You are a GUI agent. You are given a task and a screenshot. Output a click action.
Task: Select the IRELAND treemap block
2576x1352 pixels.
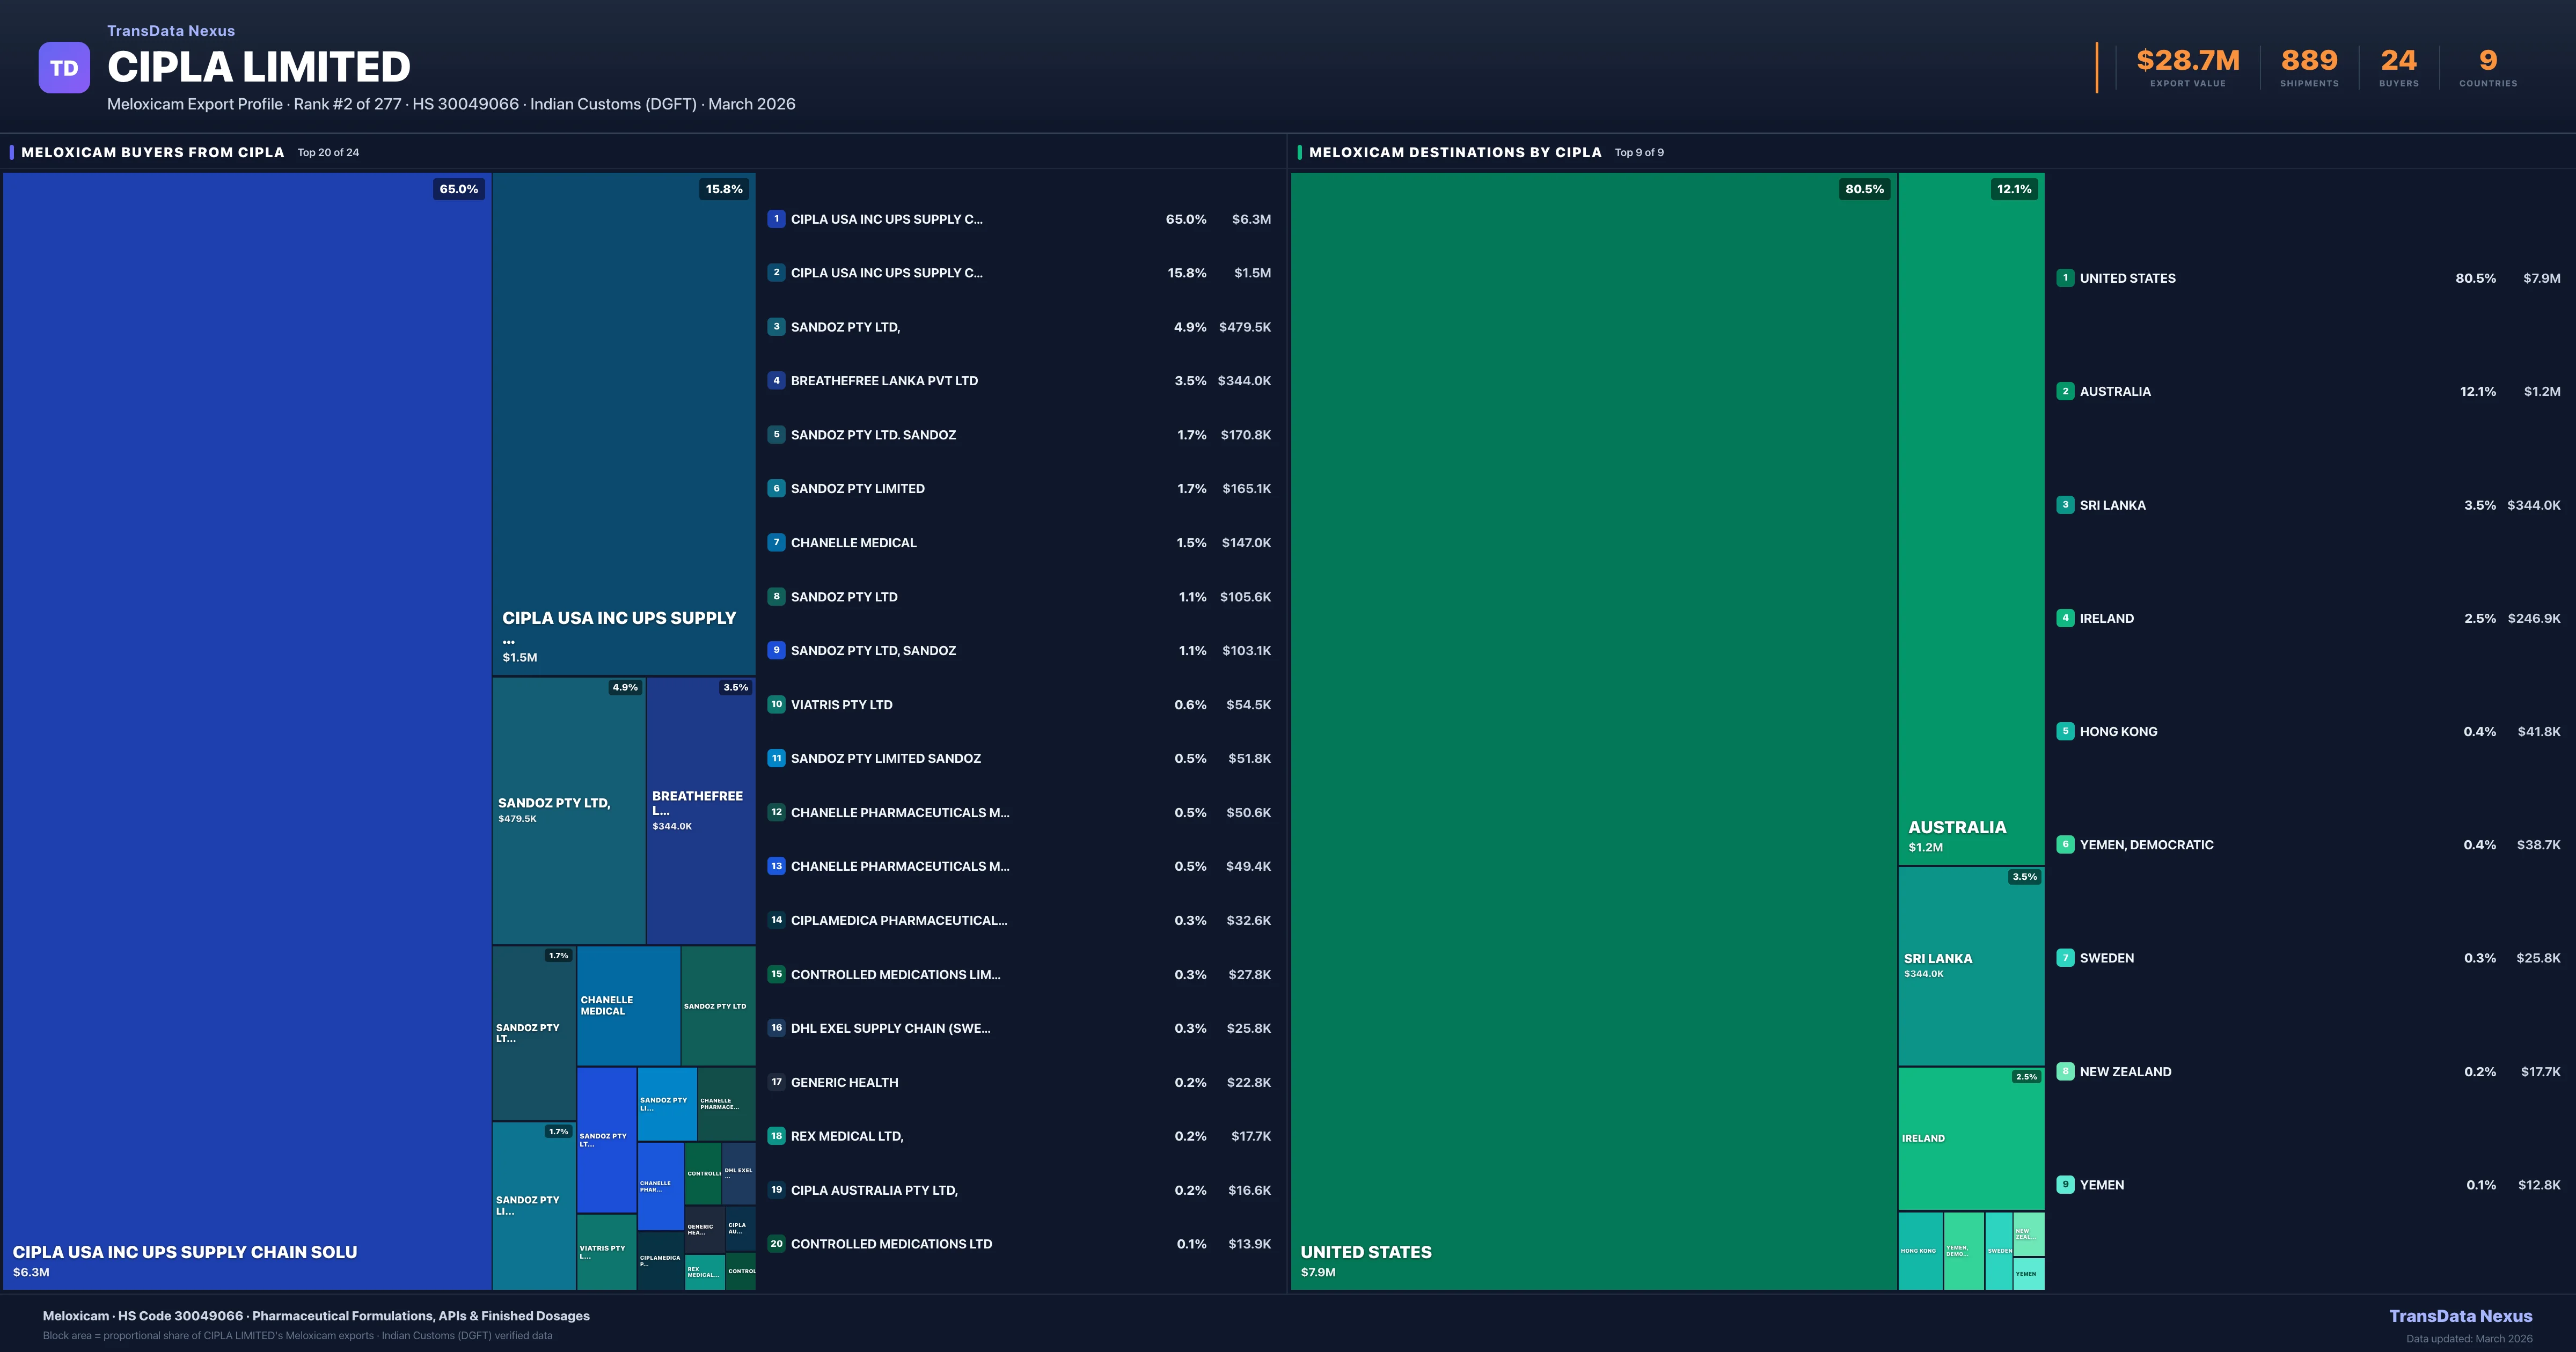(x=1970, y=1139)
